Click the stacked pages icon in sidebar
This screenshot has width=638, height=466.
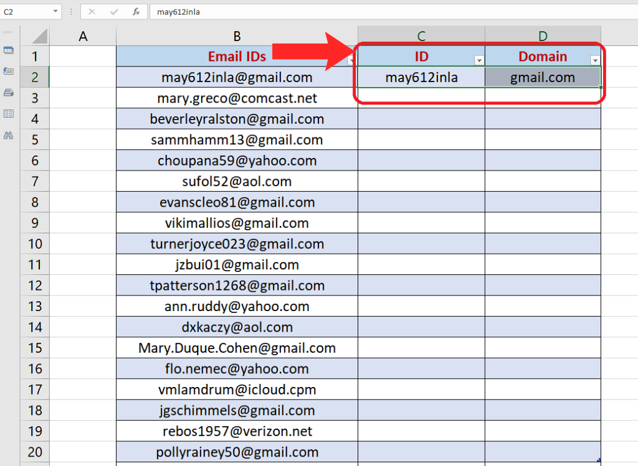tap(8, 93)
